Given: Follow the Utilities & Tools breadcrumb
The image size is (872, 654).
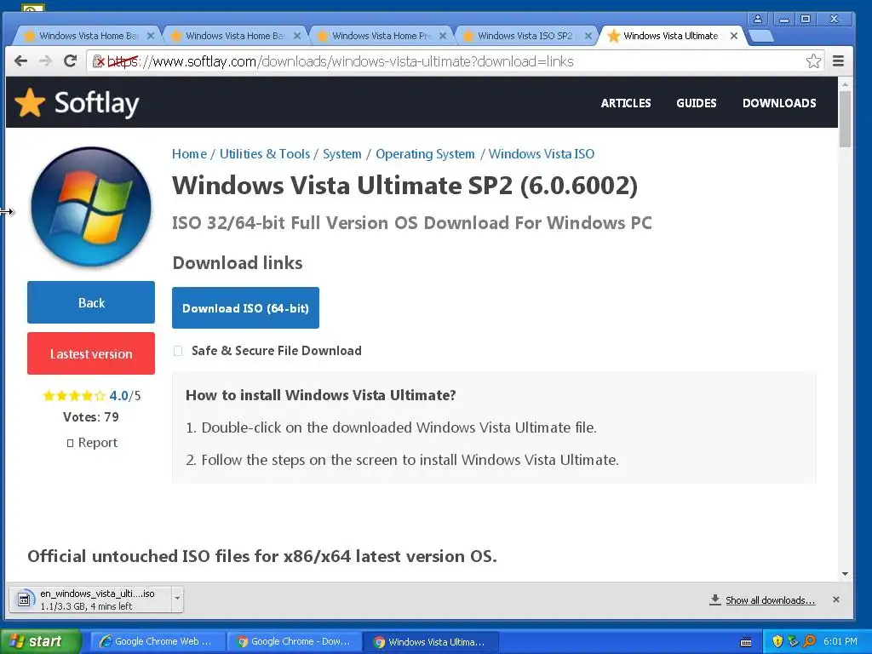Looking at the screenshot, I should click(265, 154).
